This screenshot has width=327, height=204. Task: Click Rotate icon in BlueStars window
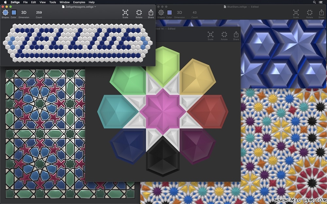309,13
